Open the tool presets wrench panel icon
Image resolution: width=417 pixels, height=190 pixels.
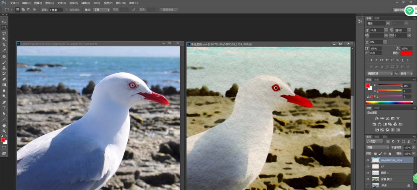[x=360, y=21]
